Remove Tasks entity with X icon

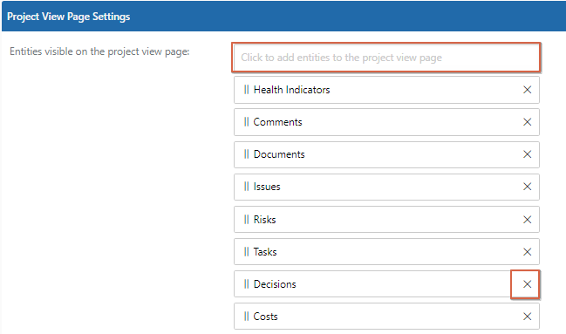point(527,252)
